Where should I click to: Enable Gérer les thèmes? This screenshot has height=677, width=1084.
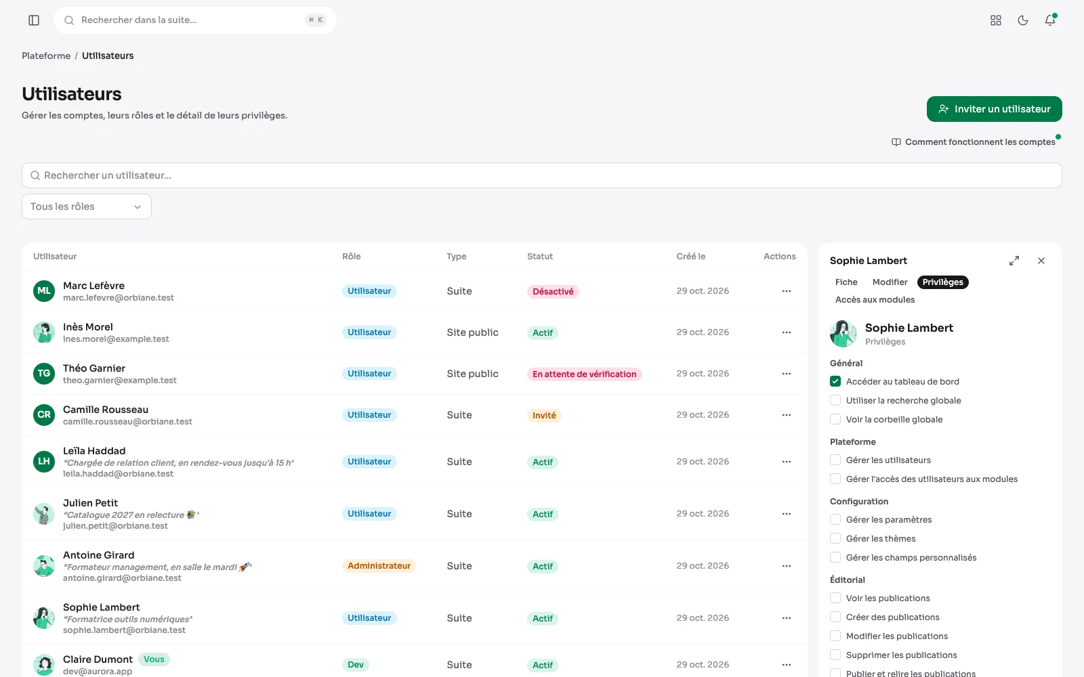pos(835,538)
